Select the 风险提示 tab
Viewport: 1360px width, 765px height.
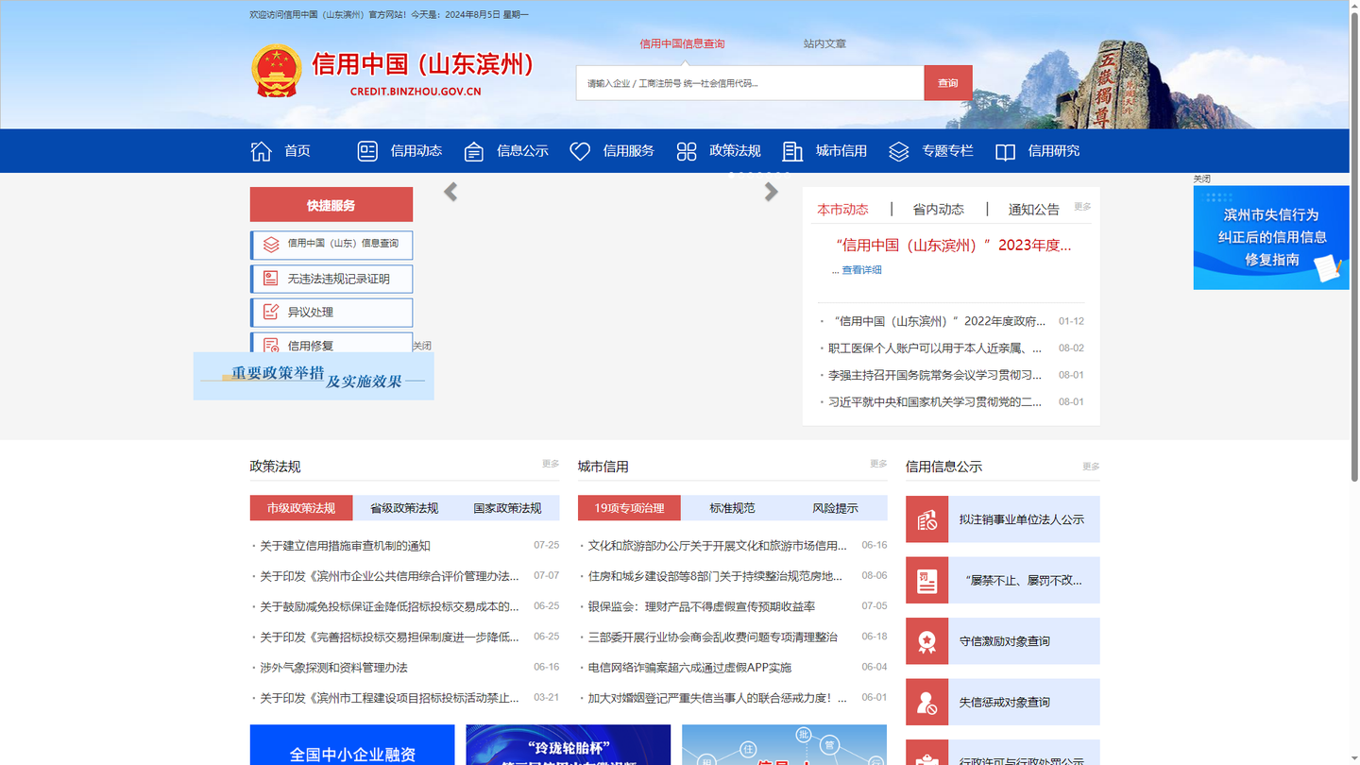836,508
